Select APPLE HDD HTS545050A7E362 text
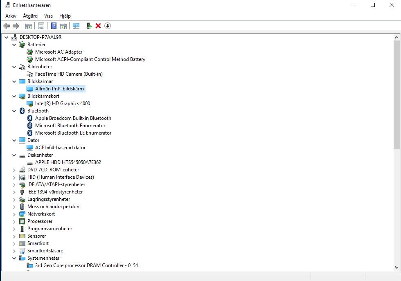401x281 pixels. 68,162
